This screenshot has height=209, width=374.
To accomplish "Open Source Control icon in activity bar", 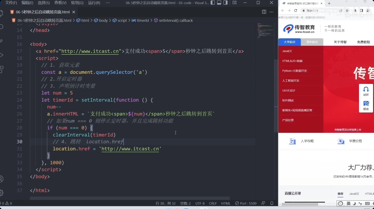I will pyautogui.click(x=1, y=41).
